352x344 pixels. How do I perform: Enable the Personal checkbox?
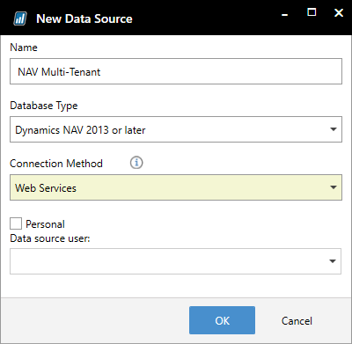[x=16, y=223]
